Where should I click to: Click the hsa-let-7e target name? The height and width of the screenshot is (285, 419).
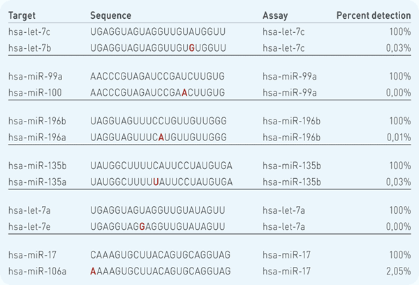29,227
